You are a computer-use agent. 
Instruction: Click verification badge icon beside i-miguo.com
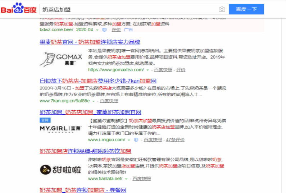tap(136, 140)
